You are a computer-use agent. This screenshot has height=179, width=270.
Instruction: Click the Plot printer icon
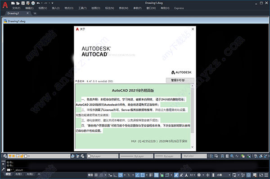point(33,3)
